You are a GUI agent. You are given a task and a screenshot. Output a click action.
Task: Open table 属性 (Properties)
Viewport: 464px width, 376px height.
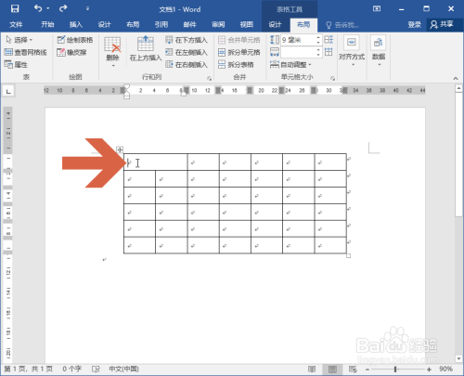[x=16, y=65]
